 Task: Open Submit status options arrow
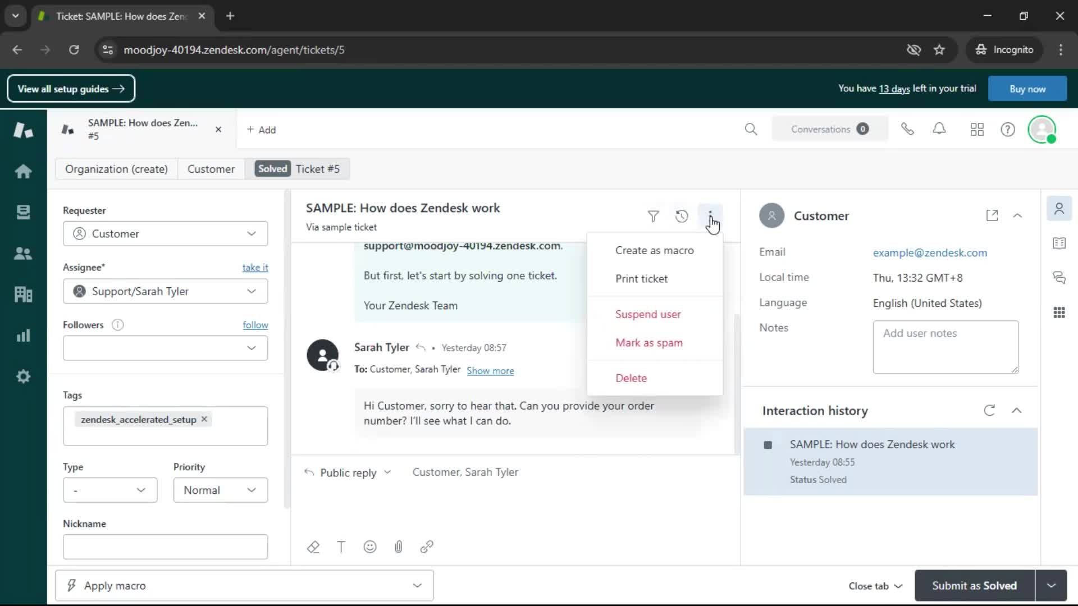click(x=1051, y=585)
